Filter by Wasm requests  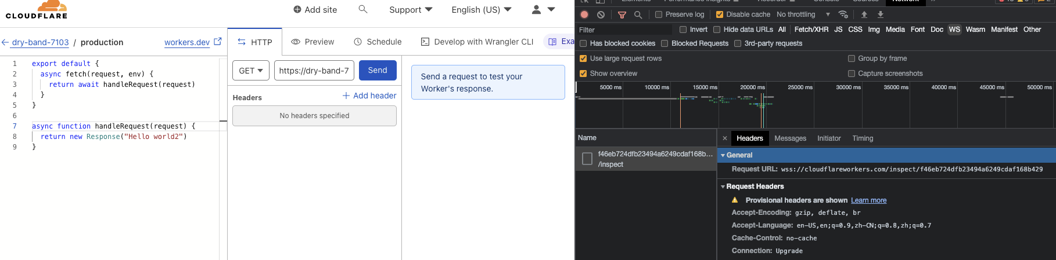975,30
